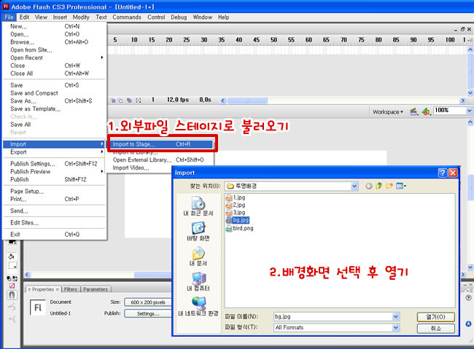
Task: Click the Properties tab
Action: pyautogui.click(x=43, y=289)
